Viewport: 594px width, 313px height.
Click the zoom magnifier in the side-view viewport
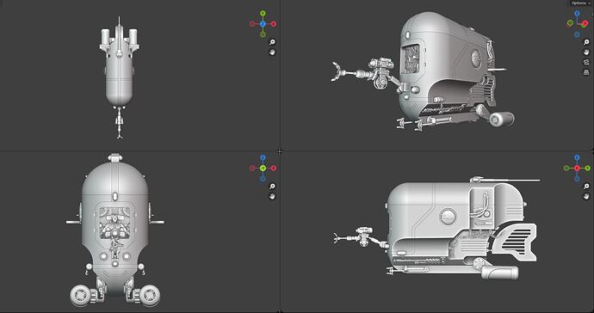coord(586,187)
